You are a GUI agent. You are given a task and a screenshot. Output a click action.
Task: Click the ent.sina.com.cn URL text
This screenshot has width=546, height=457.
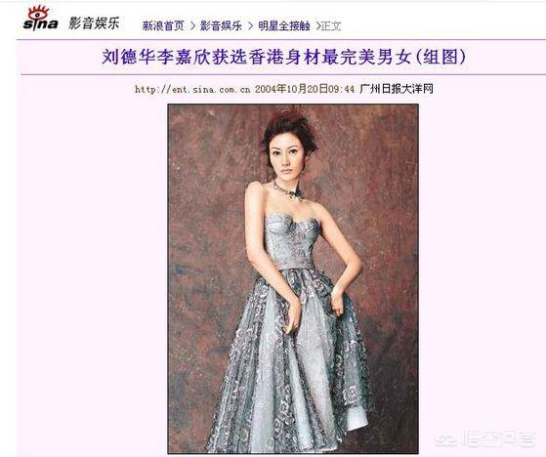[192, 90]
